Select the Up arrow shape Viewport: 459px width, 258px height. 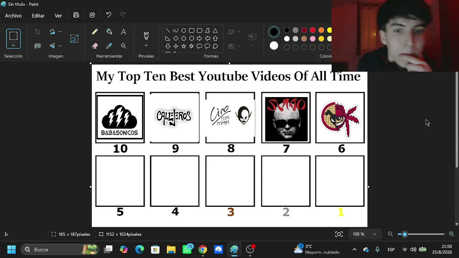coord(215,38)
